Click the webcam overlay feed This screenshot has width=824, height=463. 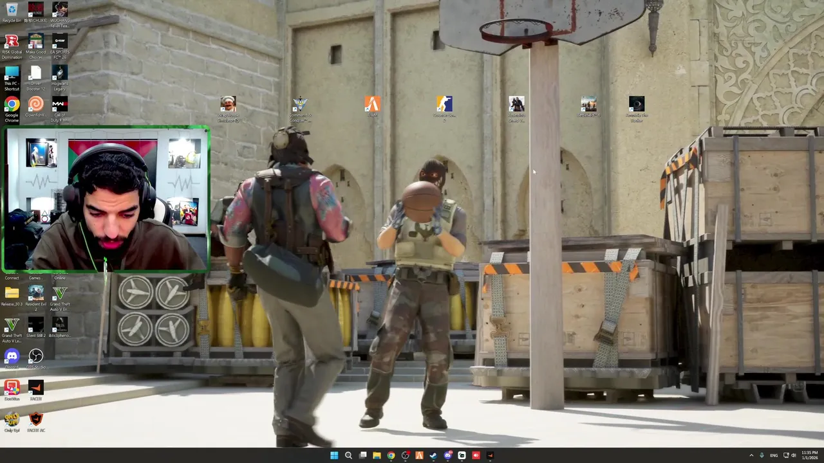(x=106, y=199)
